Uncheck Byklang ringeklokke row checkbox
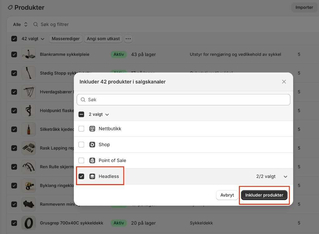Screen dimensions: 319x234 [x=14, y=185]
